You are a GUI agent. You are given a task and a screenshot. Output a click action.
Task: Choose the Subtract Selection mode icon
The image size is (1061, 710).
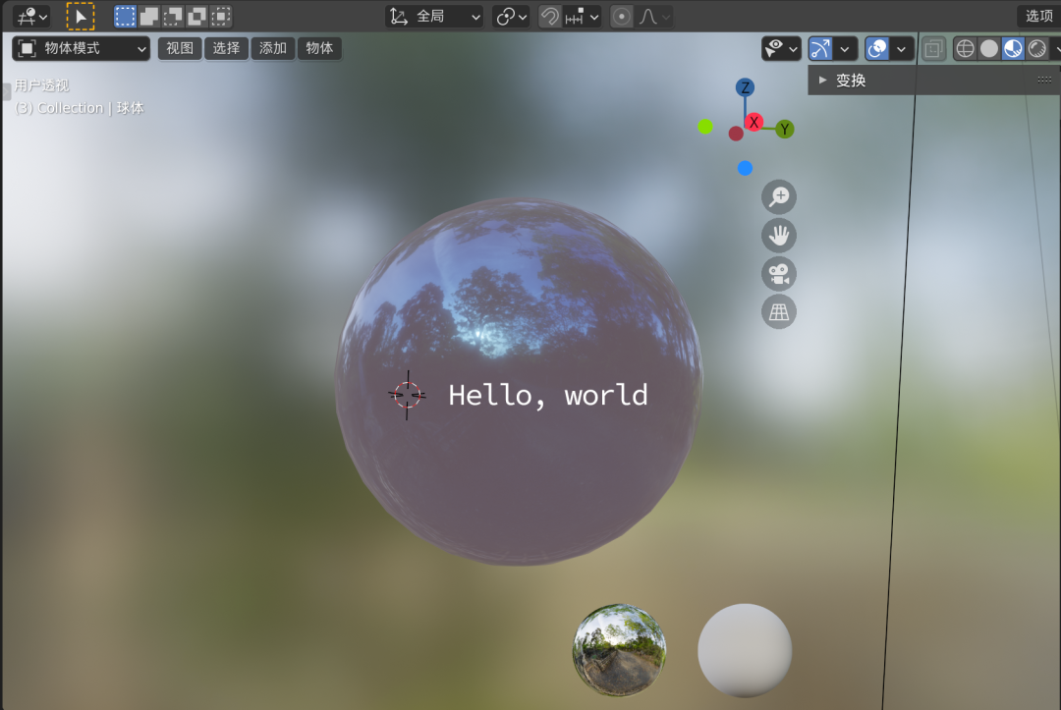[173, 17]
